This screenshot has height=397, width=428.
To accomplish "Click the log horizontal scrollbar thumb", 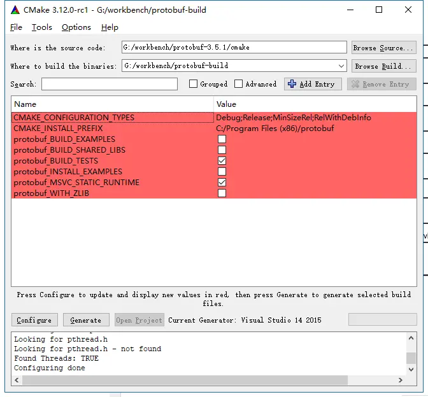I will pos(185,380).
